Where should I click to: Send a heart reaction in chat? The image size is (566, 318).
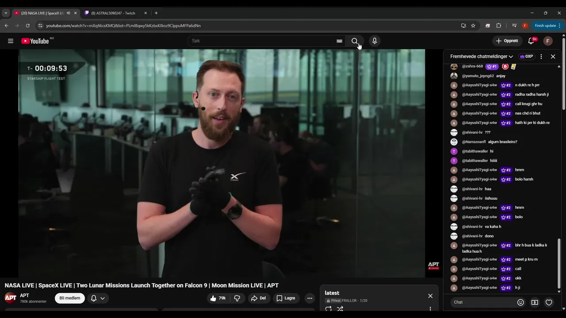tap(549, 303)
